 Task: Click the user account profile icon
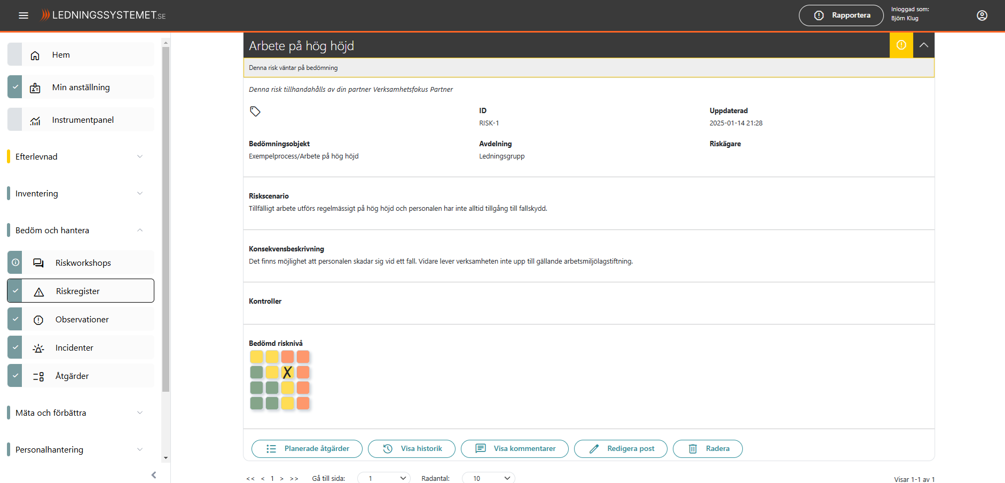(x=982, y=15)
